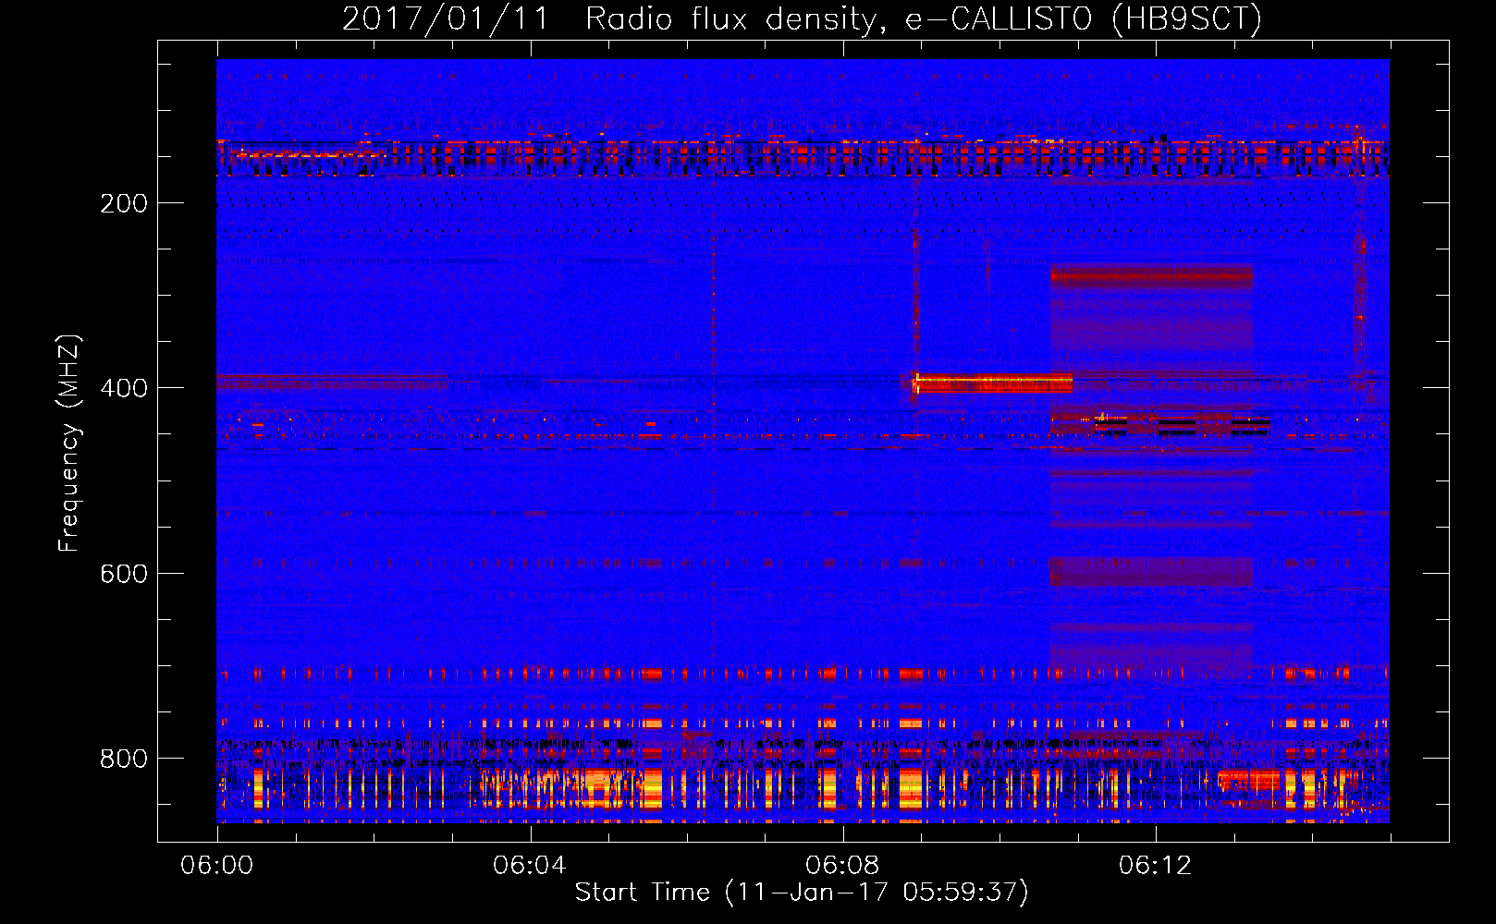Click the 600 frequency tick label
This screenshot has height=924, width=1496.
pyautogui.click(x=124, y=573)
